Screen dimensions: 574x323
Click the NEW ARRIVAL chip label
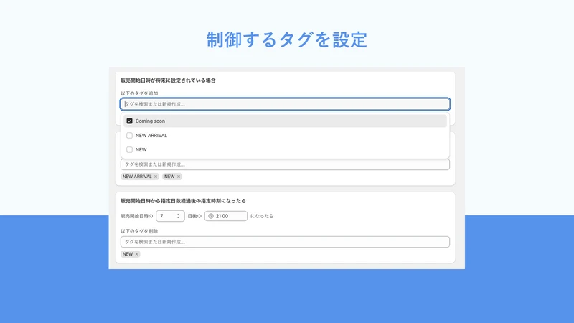click(x=137, y=177)
